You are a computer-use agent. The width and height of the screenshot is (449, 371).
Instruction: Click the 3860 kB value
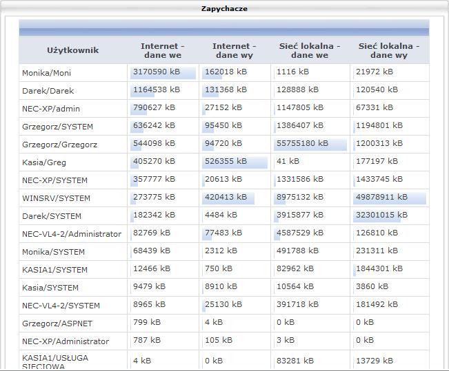pyautogui.click(x=372, y=286)
